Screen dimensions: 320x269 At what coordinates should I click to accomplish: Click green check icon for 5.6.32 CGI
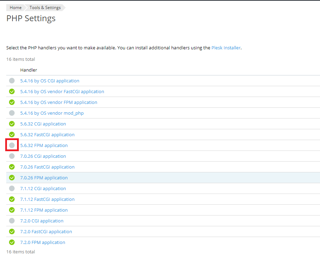pyautogui.click(x=12, y=124)
